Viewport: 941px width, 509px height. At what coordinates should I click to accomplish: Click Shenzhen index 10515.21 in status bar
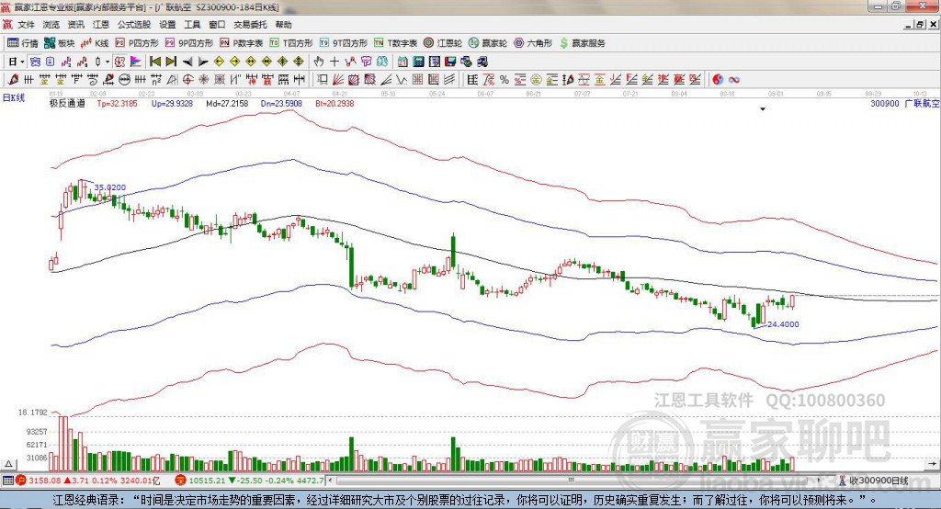click(207, 481)
